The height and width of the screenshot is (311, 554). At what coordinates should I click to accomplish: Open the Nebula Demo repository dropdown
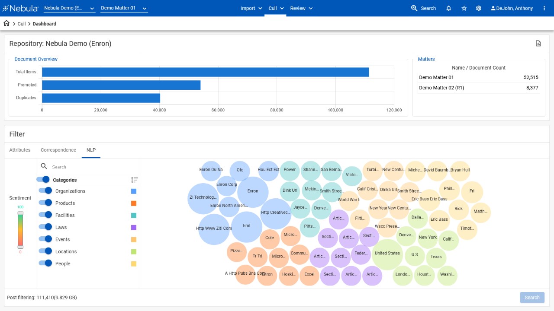[x=69, y=8]
